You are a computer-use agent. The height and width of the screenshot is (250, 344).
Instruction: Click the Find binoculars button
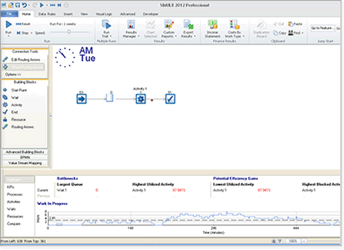[x=294, y=33]
